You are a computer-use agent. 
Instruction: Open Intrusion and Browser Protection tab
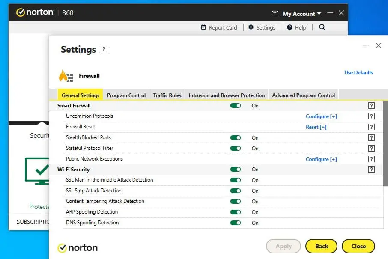pos(227,95)
